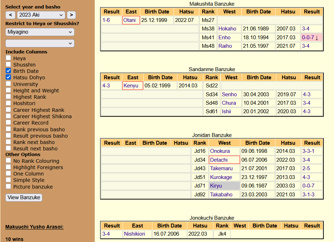
Task: Enable the Picture banzuke option
Action: (x=8, y=186)
